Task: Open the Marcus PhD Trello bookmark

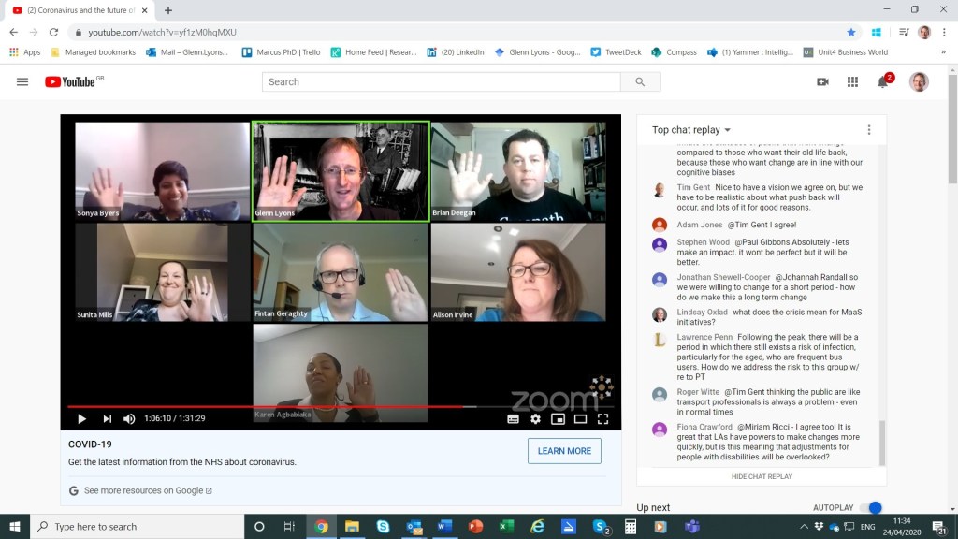Action: (281, 52)
